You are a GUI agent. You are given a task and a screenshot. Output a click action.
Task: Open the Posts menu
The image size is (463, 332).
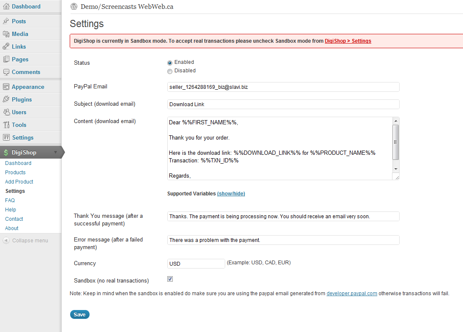(19, 21)
